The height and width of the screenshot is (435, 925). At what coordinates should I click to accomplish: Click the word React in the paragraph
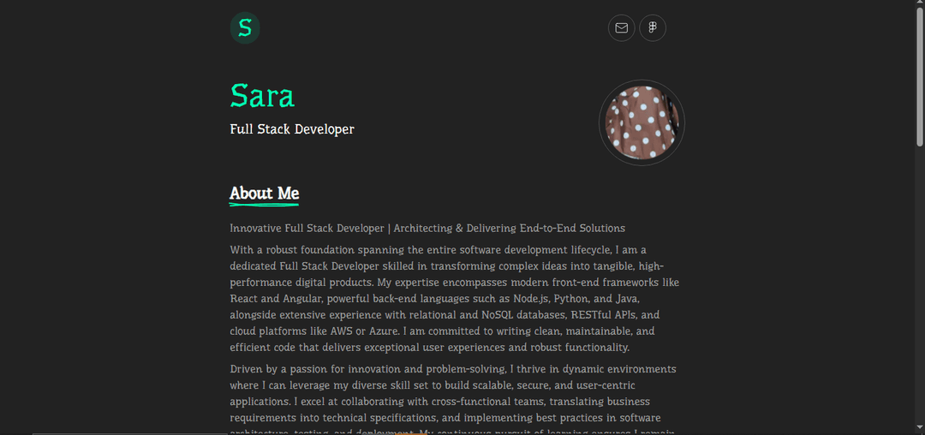click(244, 299)
